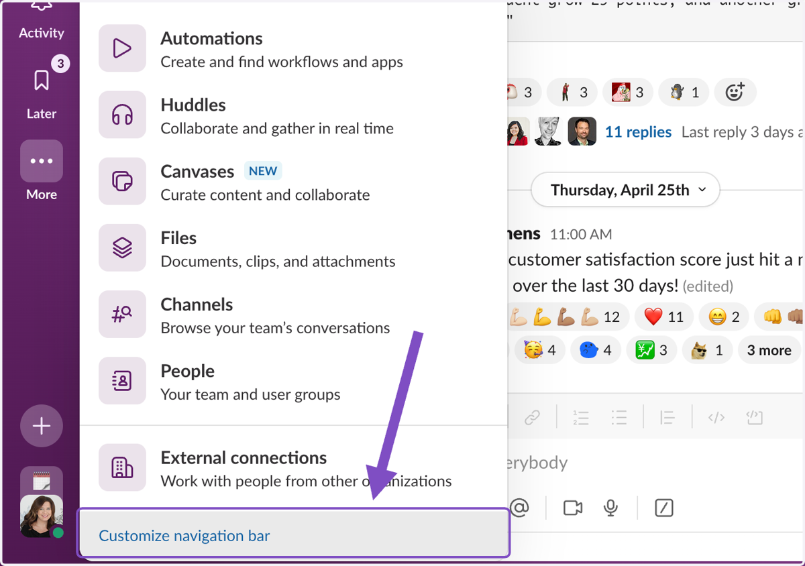Click the red heart reaction with 11
The image size is (805, 566).
click(x=663, y=317)
